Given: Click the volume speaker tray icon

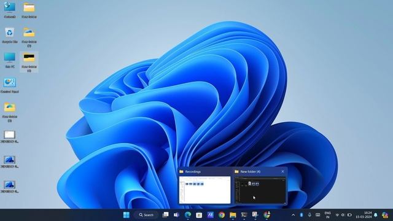Looking at the screenshot, I should 343,215.
